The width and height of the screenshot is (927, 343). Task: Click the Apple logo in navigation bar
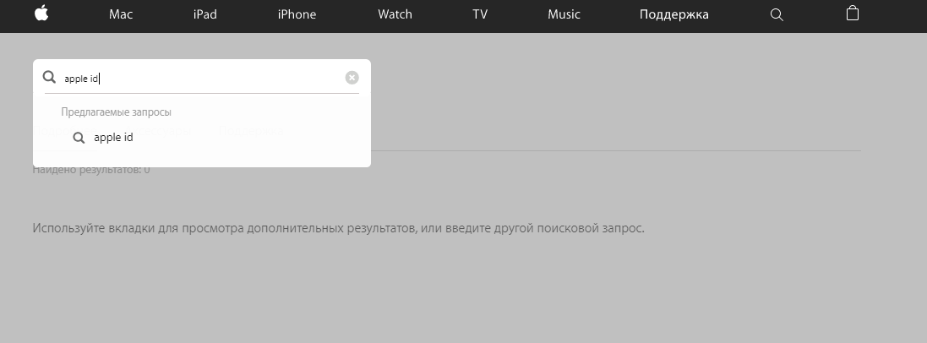click(x=41, y=14)
